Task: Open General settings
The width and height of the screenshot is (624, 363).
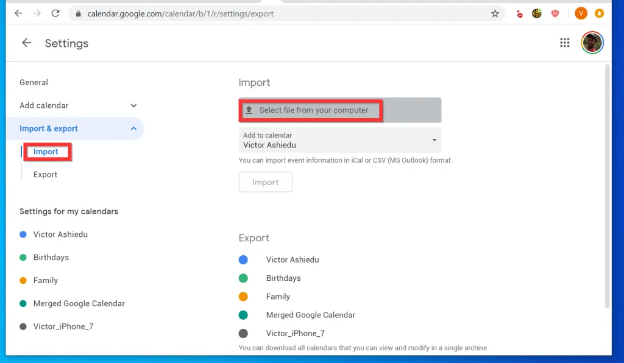Action: point(34,82)
